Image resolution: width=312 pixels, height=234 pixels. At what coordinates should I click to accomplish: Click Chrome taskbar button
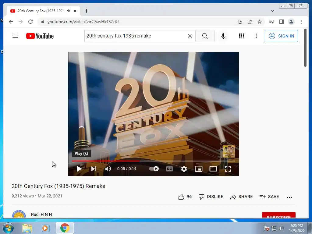point(65,228)
